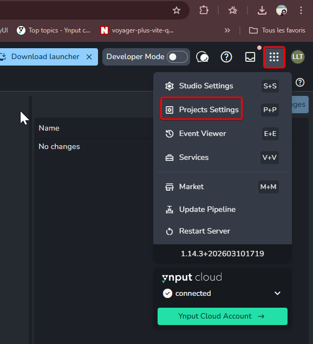The width and height of the screenshot is (313, 344).
Task: Open the app grid menu icon
Action: point(274,57)
